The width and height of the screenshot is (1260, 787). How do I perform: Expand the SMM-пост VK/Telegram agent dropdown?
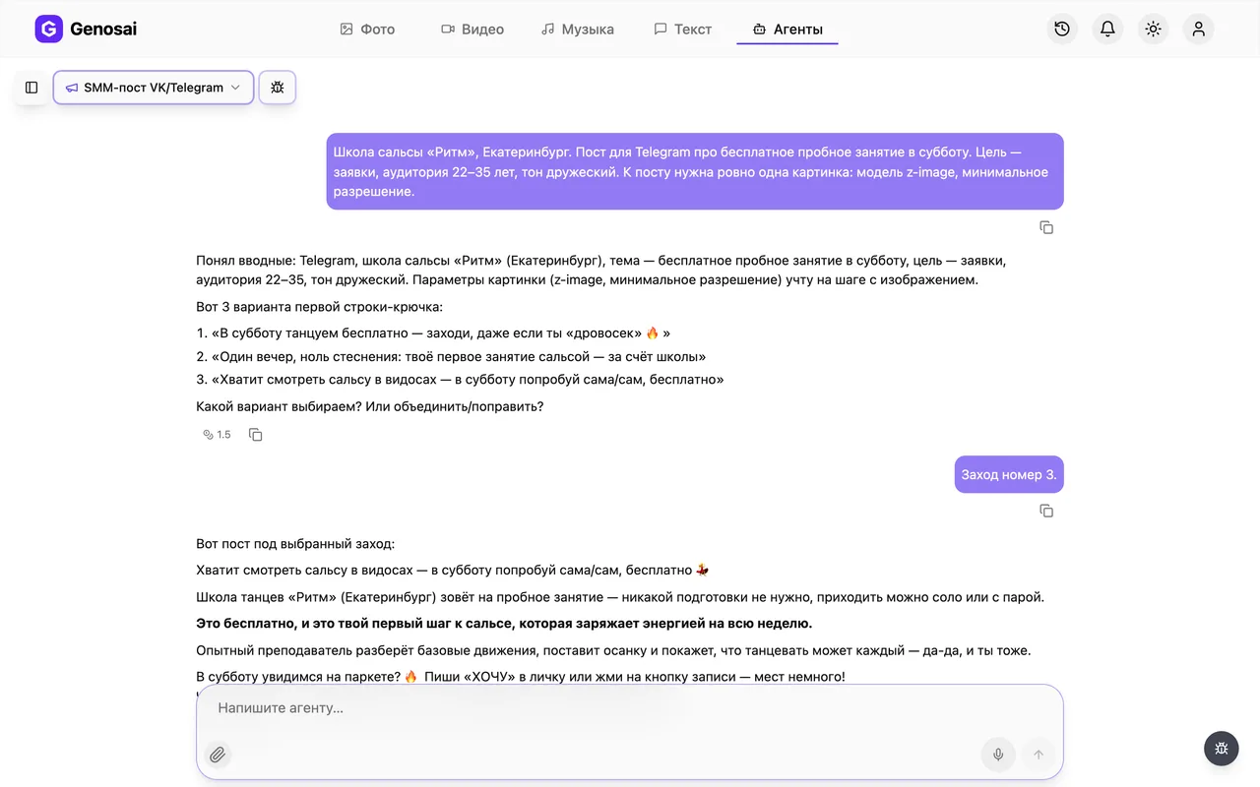point(154,88)
